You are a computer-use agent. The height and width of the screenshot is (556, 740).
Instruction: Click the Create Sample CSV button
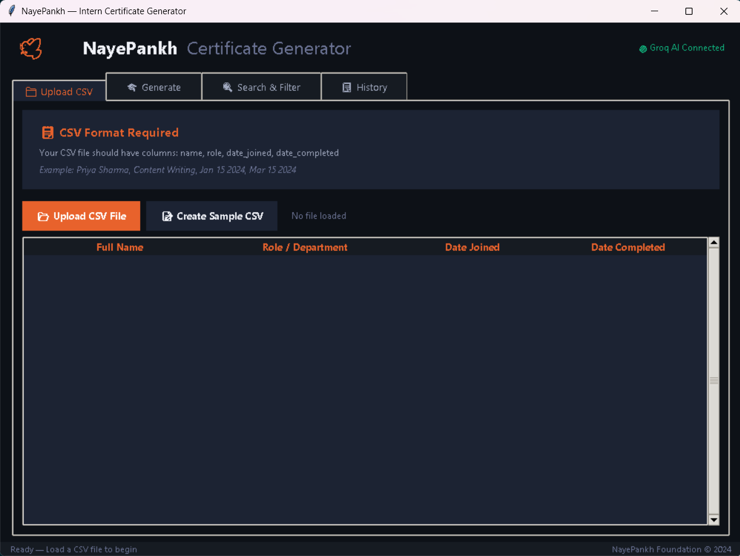coord(212,216)
